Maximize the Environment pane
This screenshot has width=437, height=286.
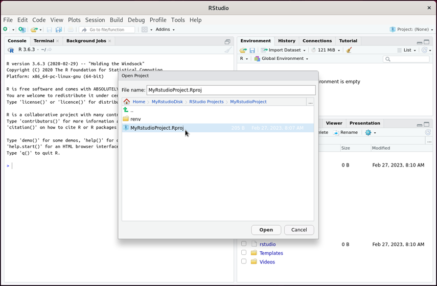427,42
